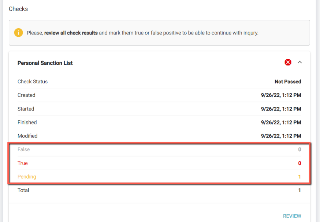Click the grey False count value
The height and width of the screenshot is (222, 320).
(x=299, y=149)
